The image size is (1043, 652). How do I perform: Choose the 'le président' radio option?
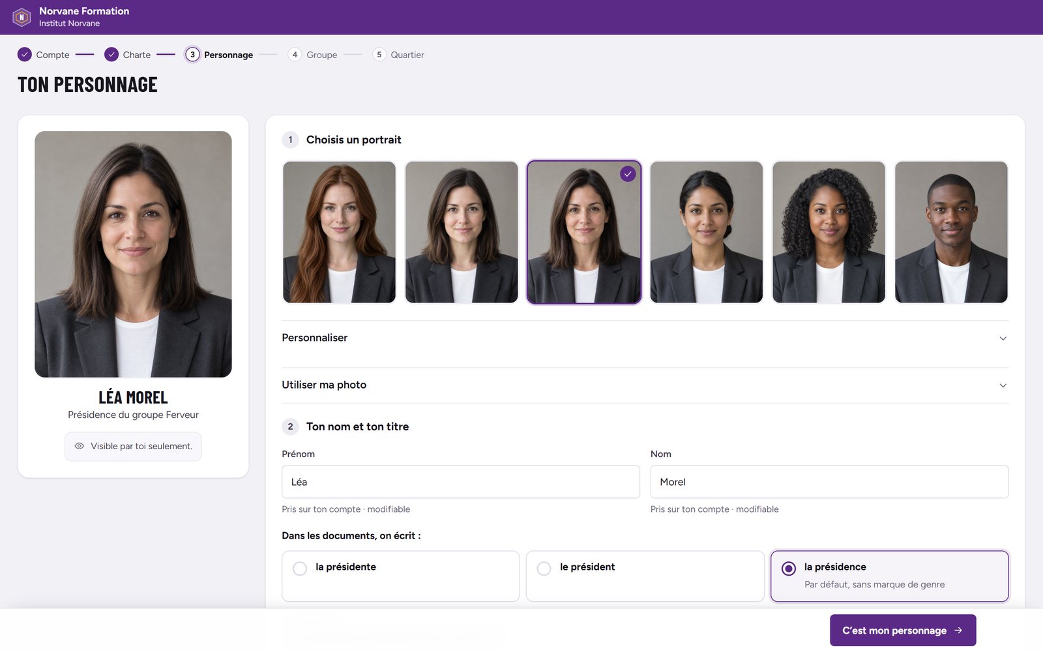point(645,576)
